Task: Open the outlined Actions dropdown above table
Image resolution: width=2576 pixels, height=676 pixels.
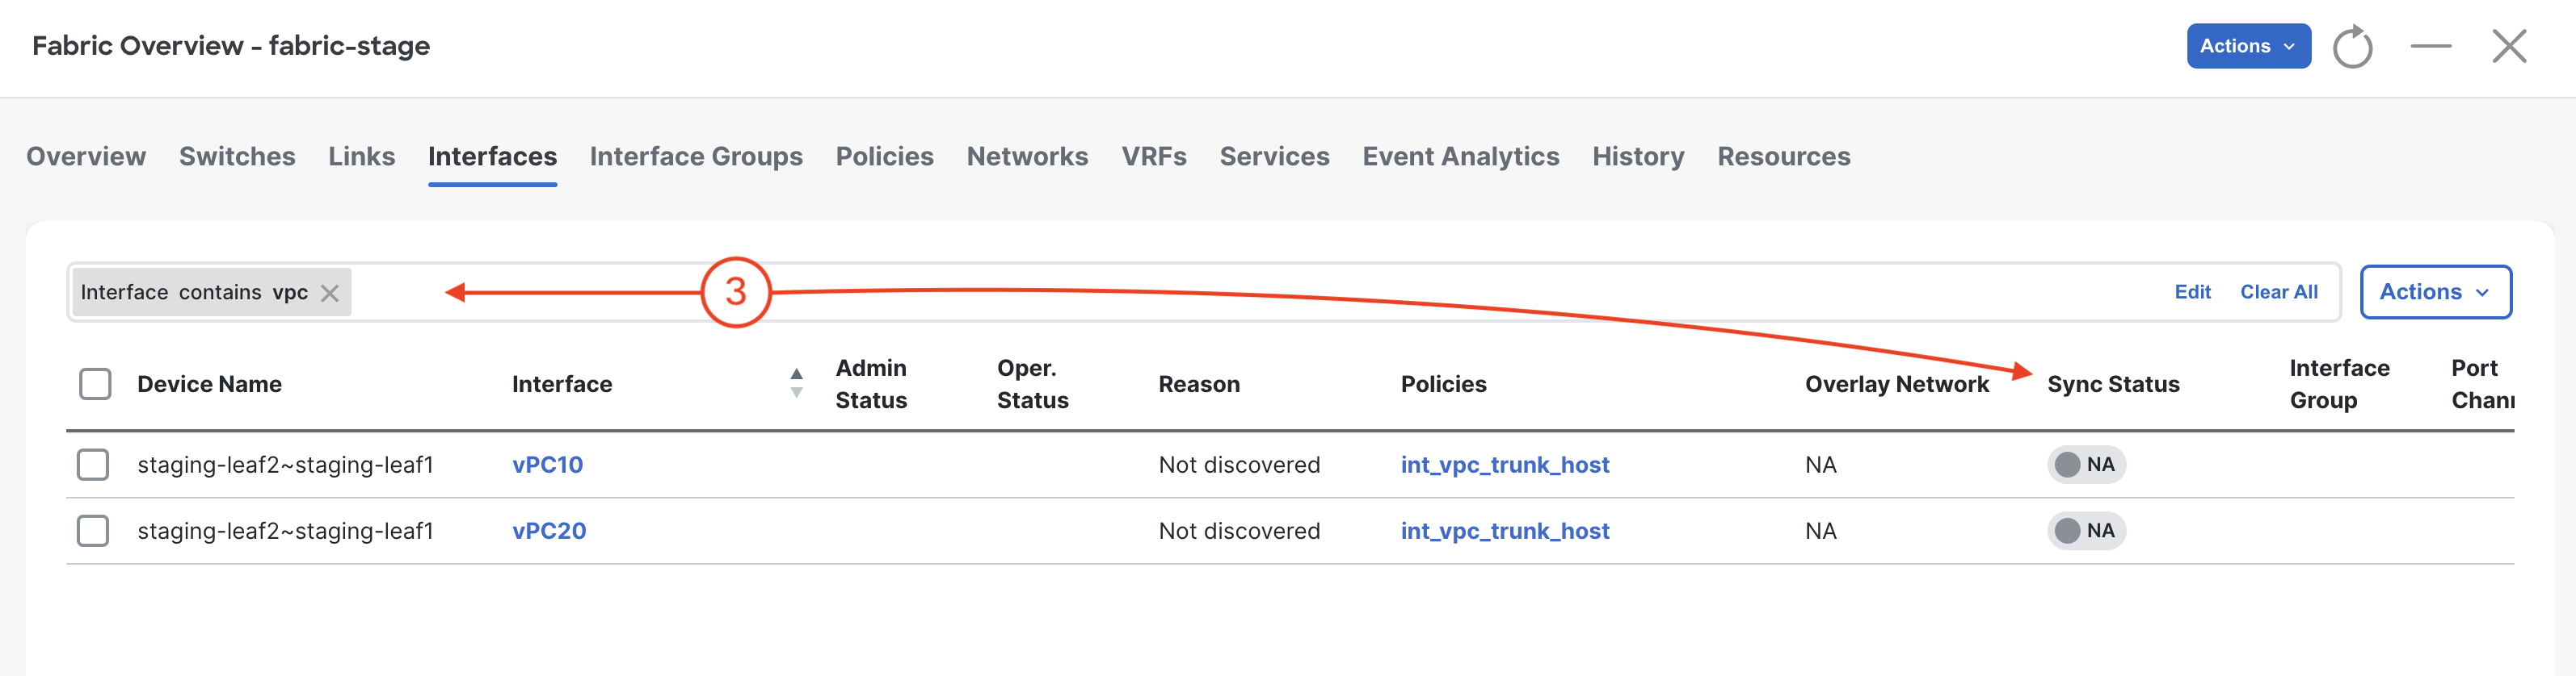Action: [2435, 291]
